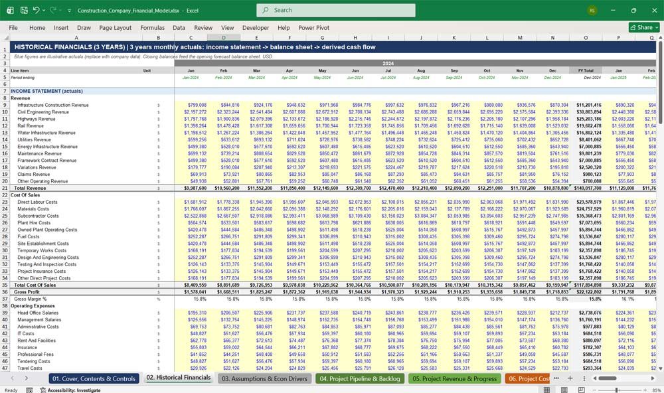This screenshot has height=393, width=664.
Task: Open the 06. Project Cost sheet tab
Action: pyautogui.click(x=528, y=378)
